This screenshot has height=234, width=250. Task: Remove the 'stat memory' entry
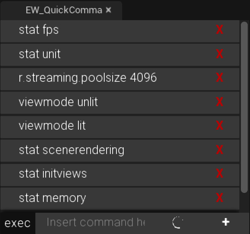point(220,198)
